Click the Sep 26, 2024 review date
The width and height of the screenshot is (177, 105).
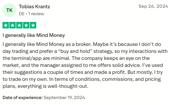pos(153,6)
